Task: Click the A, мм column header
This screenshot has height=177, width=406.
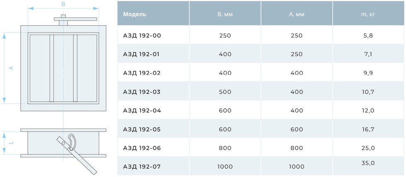Action: click(297, 14)
